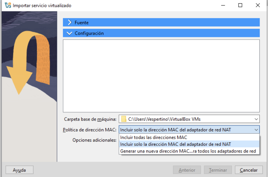This screenshot has height=177, width=268.
Task: Click the path C:\Users\Vespertino\VirtualBox VMs
Action: pos(164,119)
